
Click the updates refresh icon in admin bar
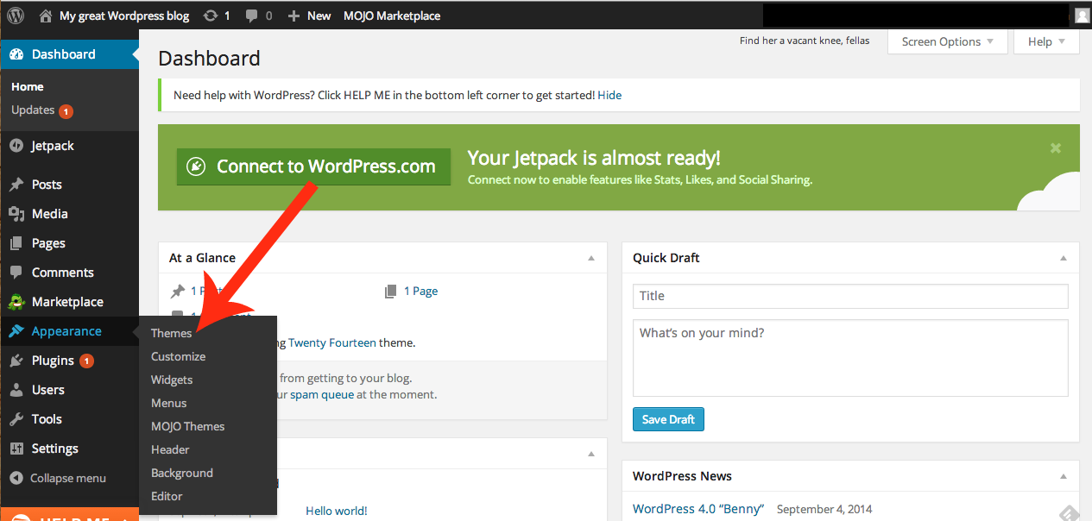[x=211, y=16]
